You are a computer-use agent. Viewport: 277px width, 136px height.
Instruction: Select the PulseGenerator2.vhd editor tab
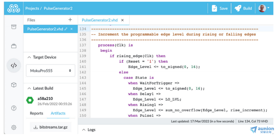100,20
